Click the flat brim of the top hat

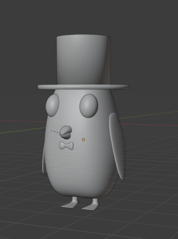[83, 87]
